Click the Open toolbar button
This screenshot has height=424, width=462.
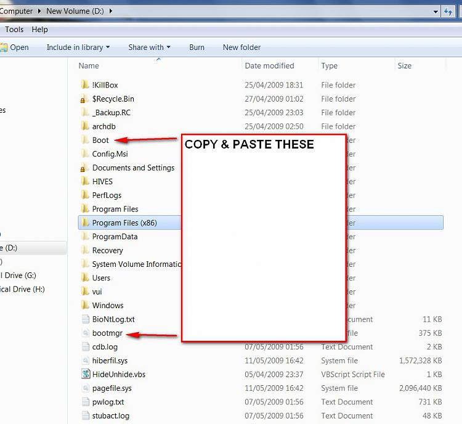[15, 47]
